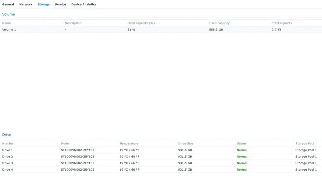Click the 21 % used capacity value
This screenshot has height=176, width=322.
click(x=131, y=30)
